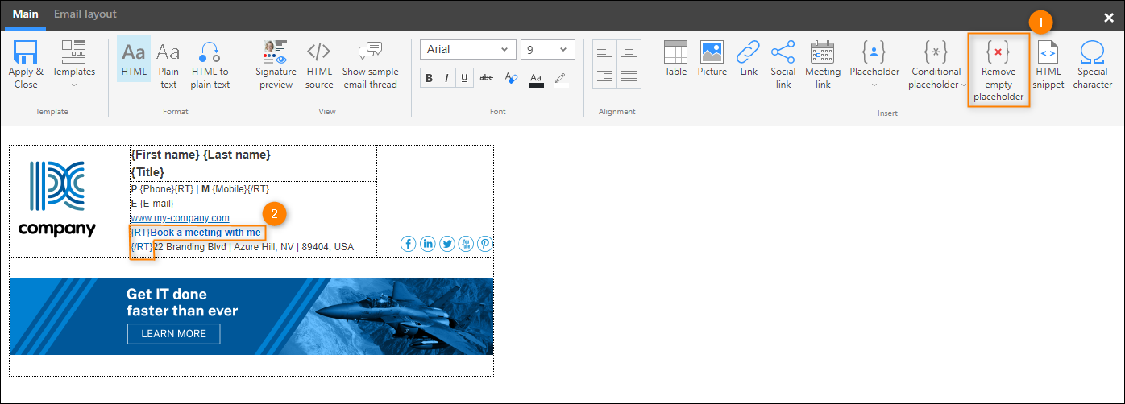Click the {First name} {Last name} placeholder text
Image resolution: width=1125 pixels, height=404 pixels.
201,155
